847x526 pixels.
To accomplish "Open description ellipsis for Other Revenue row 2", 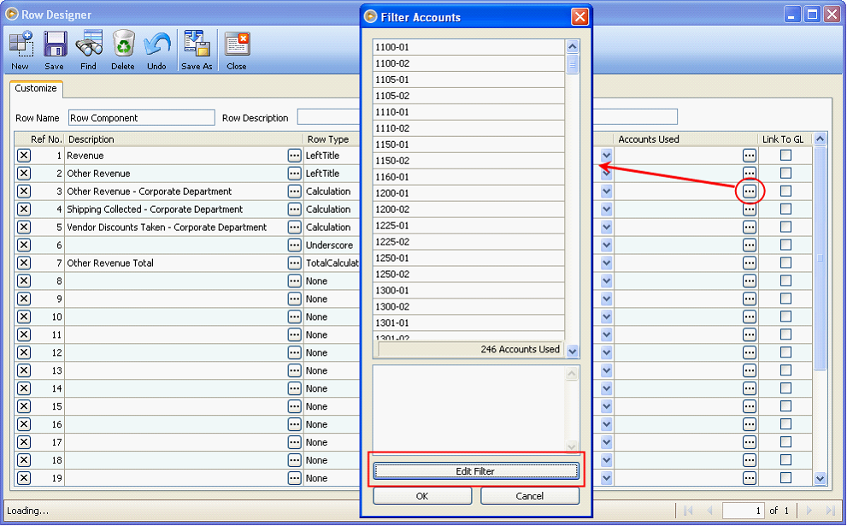I will click(294, 174).
